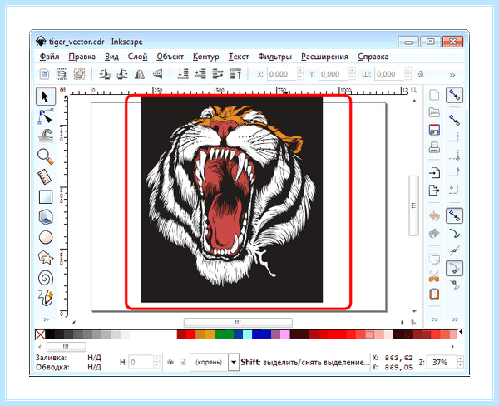Viewport: 499px width, 406px height.
Task: Click the vertical canvas scrollbar thumb
Action: 413,205
